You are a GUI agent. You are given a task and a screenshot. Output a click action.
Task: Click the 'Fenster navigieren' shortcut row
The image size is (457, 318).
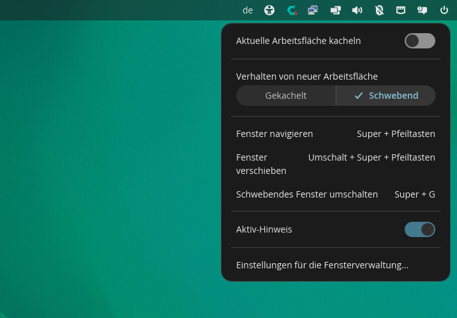(x=335, y=134)
